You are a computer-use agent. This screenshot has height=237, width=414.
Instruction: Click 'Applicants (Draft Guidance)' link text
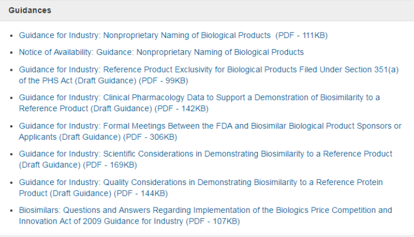click(70, 137)
